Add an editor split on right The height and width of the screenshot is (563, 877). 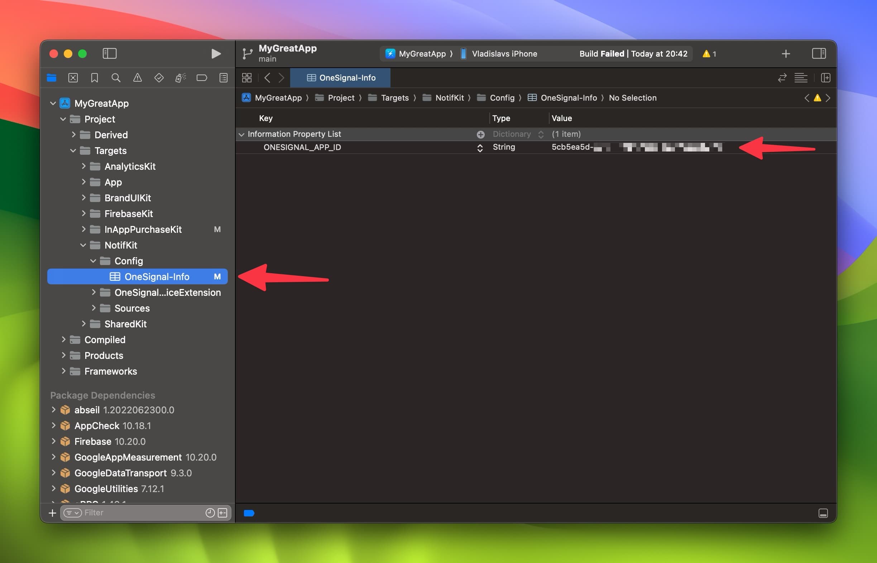[x=825, y=77]
